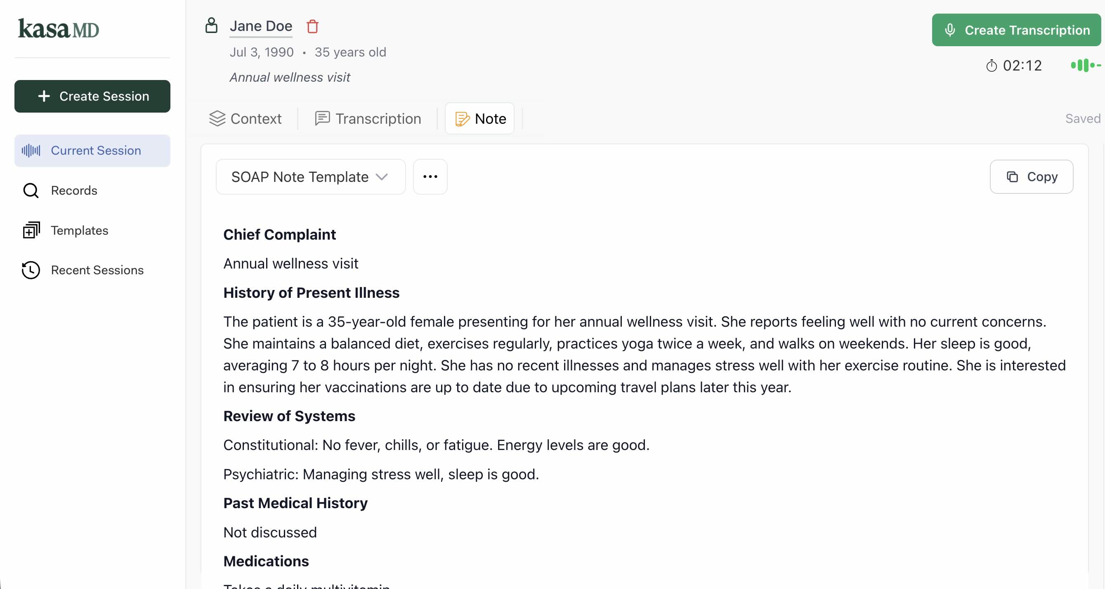This screenshot has width=1105, height=589.
Task: Open Records via the magnifier icon
Action: click(30, 190)
